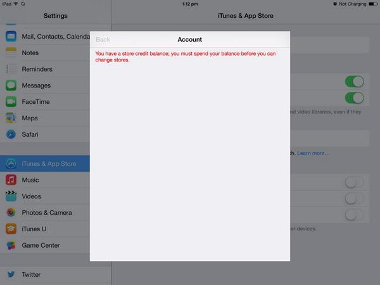This screenshot has width=380, height=285.
Task: Tap the iPad label in status bar
Action: click(7, 4)
